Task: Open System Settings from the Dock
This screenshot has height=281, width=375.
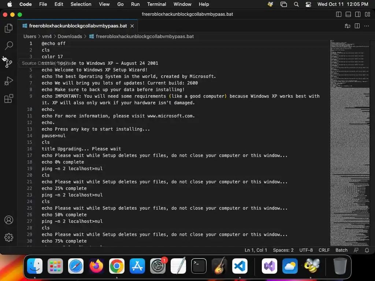Action: tap(158, 266)
